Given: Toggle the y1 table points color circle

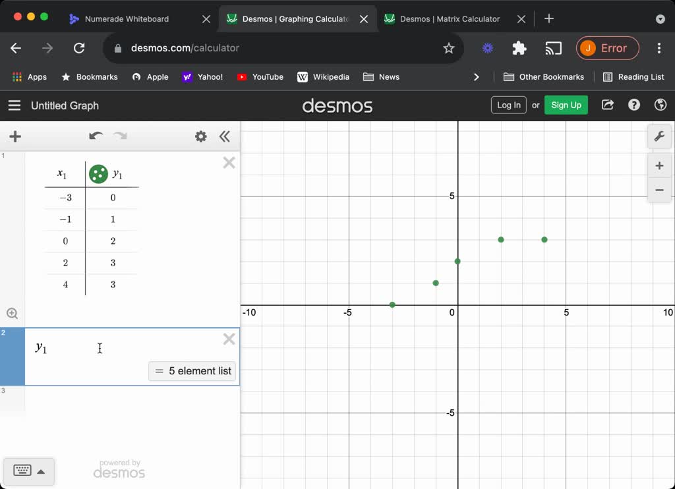Looking at the screenshot, I should tap(98, 174).
